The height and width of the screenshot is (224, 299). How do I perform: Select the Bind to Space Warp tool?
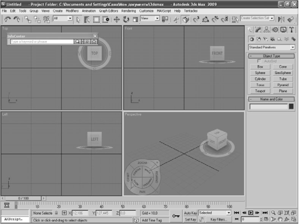click(46, 19)
